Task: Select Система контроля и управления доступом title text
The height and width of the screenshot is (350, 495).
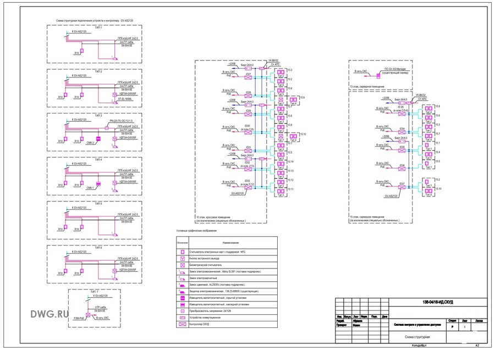Action: pos(417,325)
